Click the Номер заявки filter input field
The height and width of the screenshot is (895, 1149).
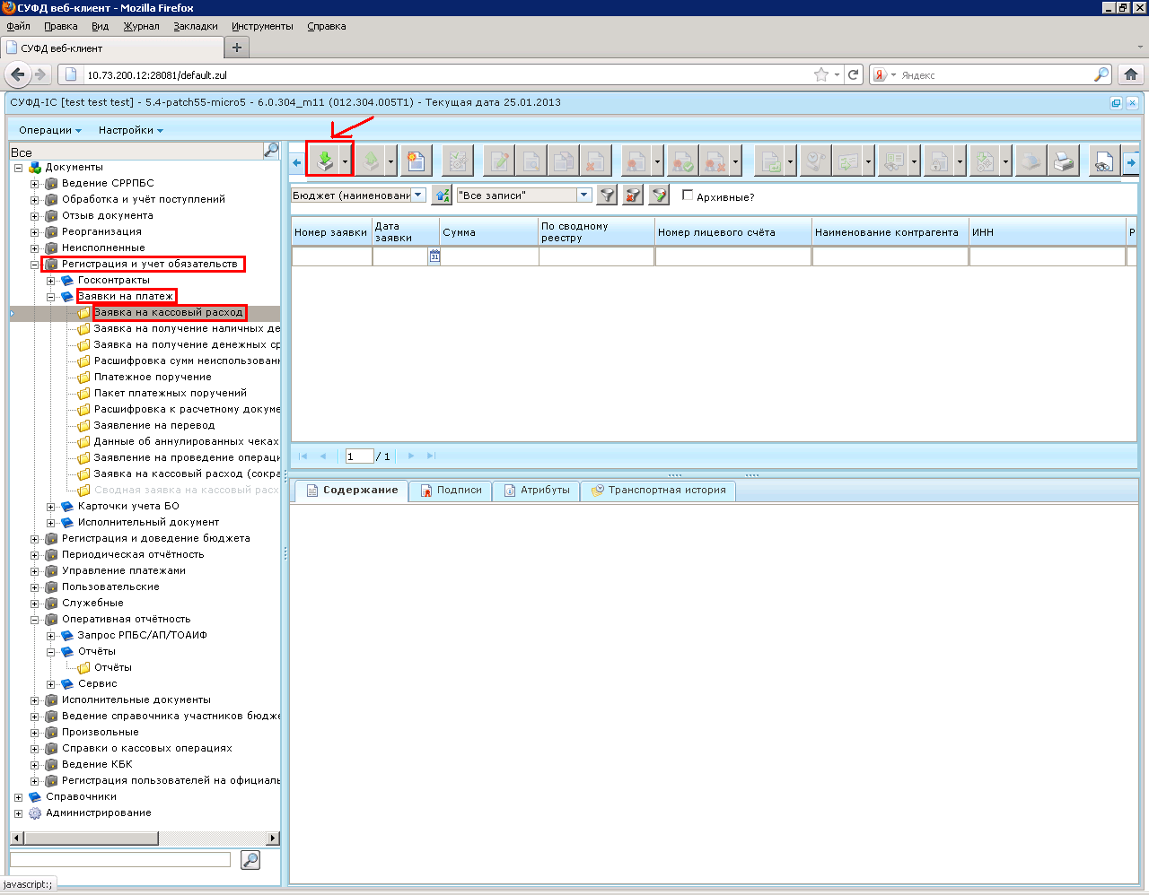332,256
